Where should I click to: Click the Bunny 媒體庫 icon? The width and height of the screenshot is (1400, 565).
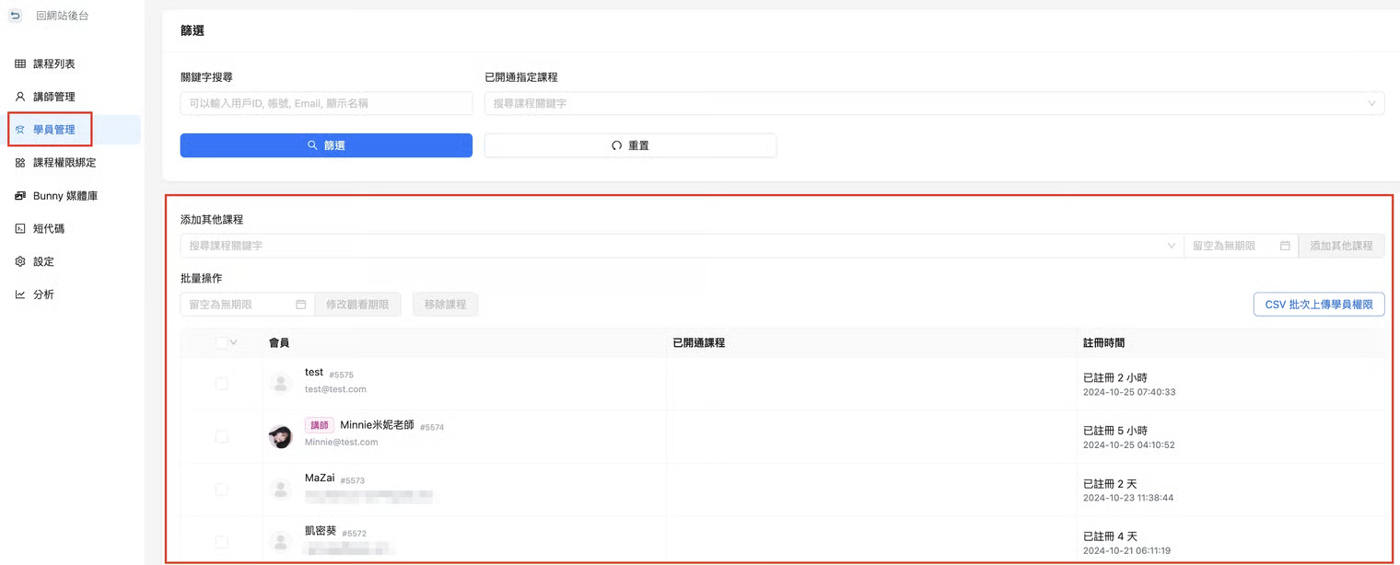pos(20,196)
